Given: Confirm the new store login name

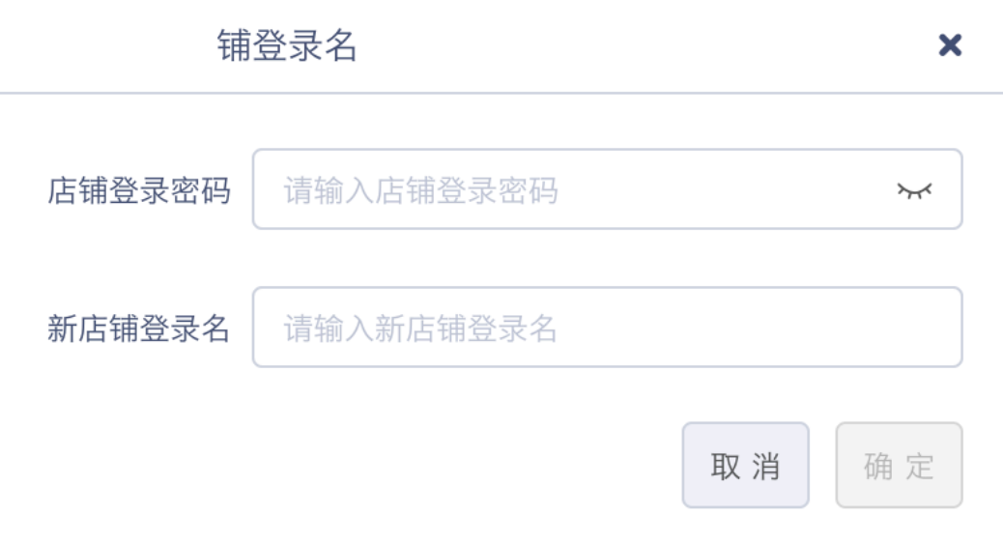Looking at the screenshot, I should (x=899, y=466).
